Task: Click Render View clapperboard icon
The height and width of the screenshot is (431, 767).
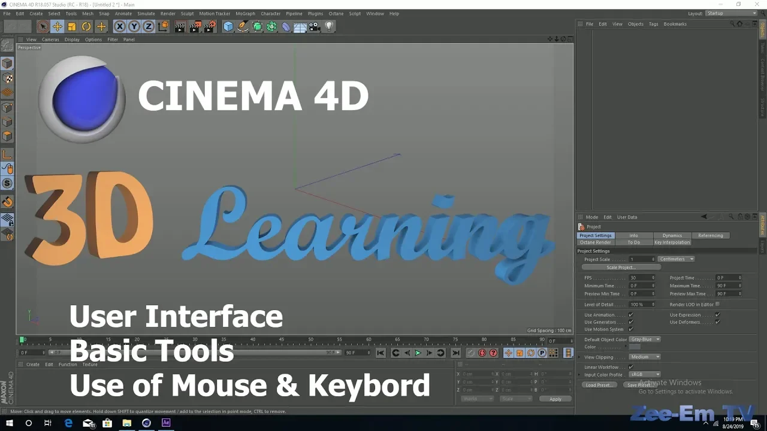Action: [180, 26]
